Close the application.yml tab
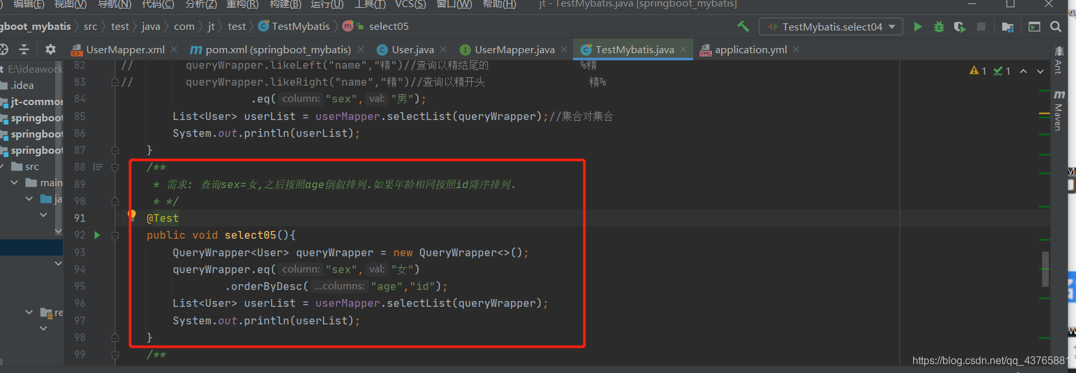 coord(796,49)
